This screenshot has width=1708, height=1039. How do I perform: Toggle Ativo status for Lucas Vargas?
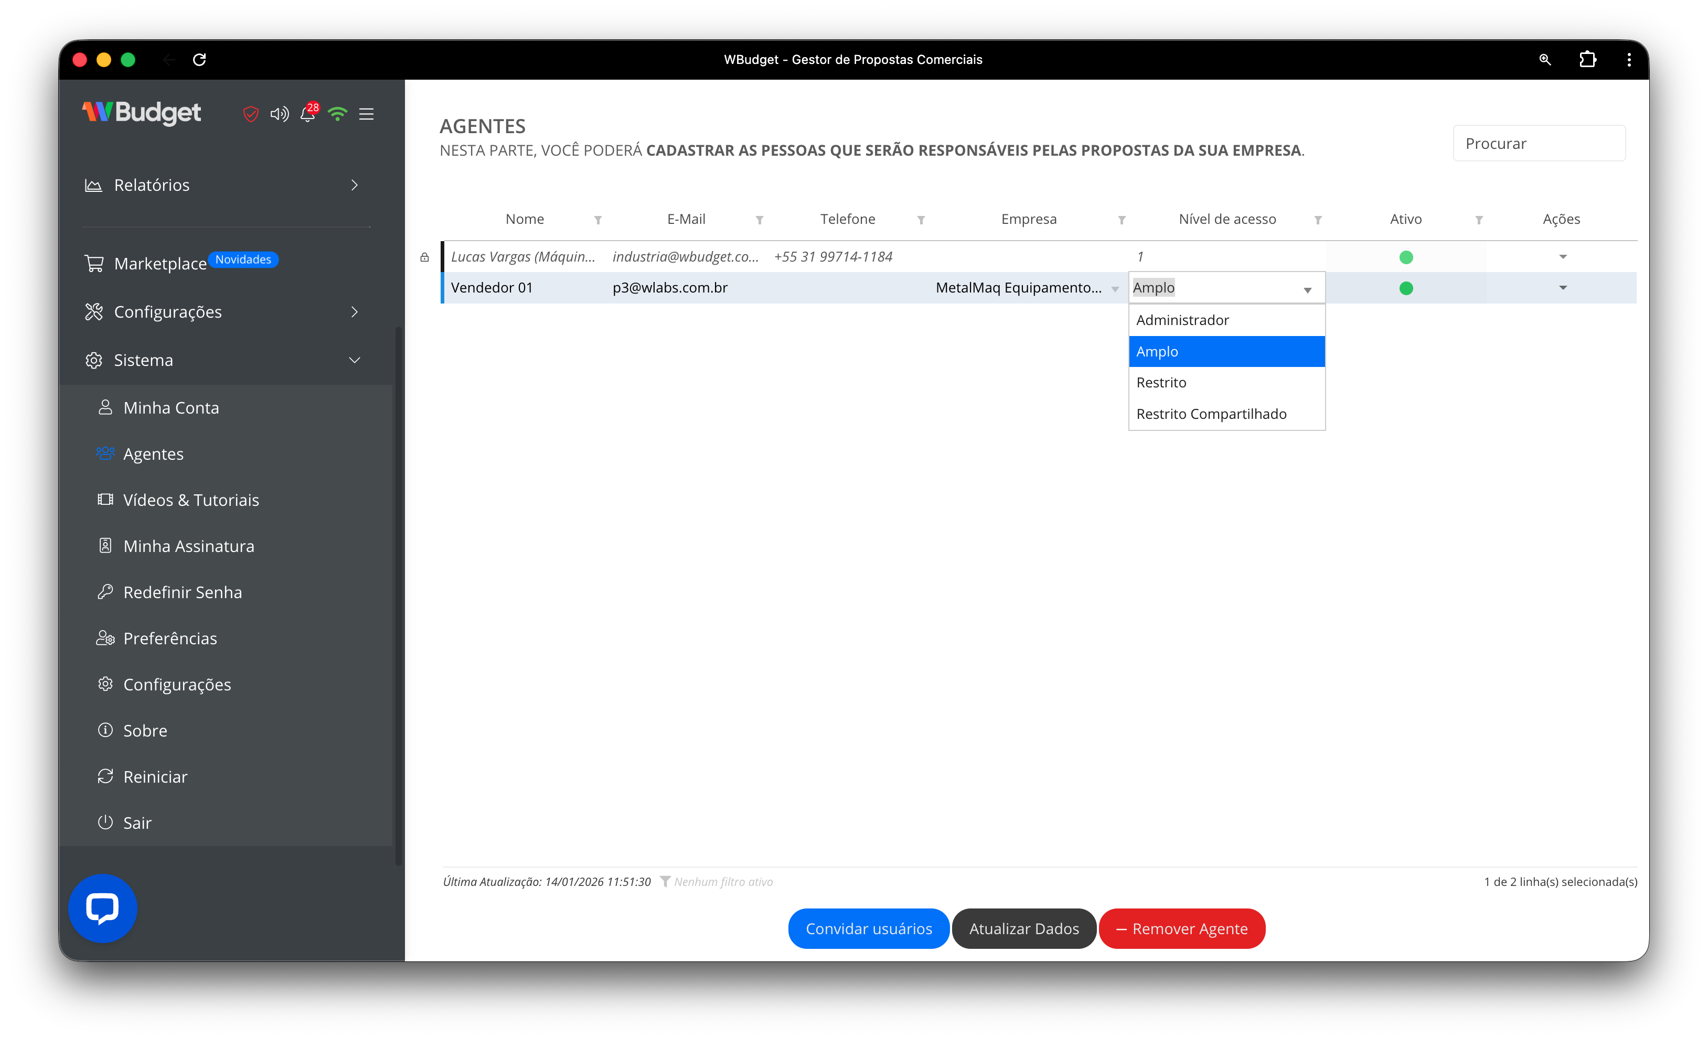(x=1406, y=257)
